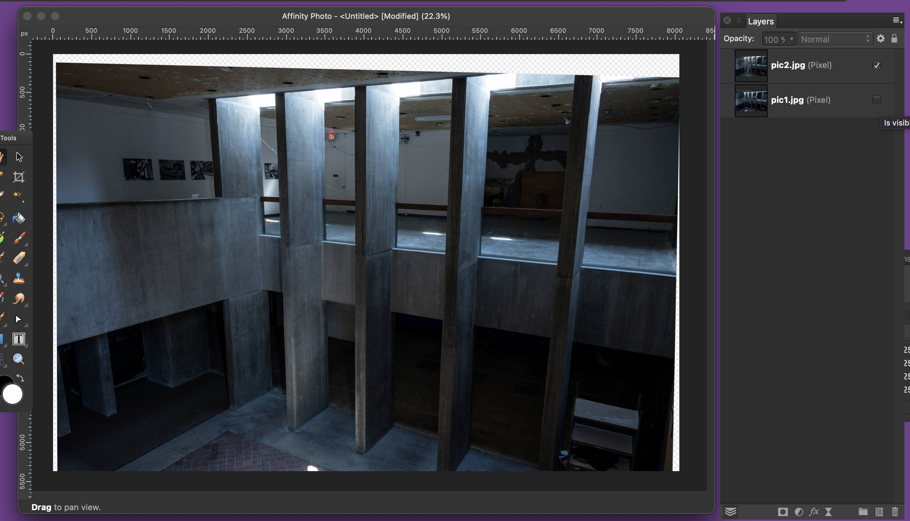The image size is (910, 521).
Task: Swap the primary and secondary colors
Action: pos(20,378)
